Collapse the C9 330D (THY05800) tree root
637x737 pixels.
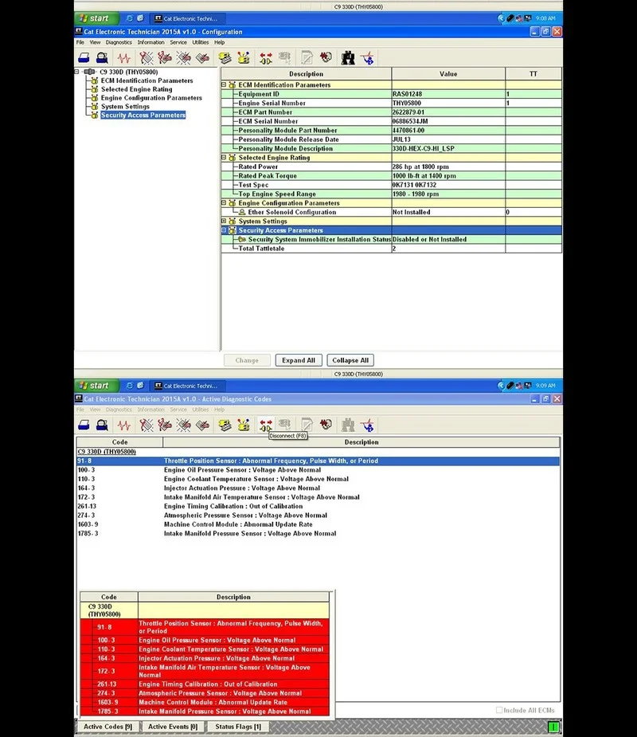76,72
